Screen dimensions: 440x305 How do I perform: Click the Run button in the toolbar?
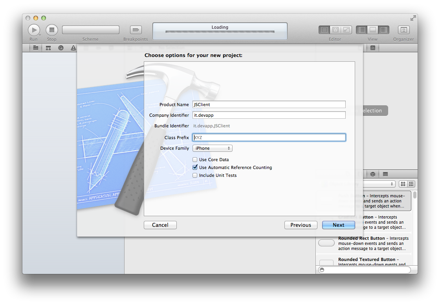(x=34, y=30)
